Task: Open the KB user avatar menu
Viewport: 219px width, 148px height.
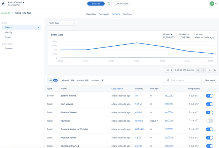Action: [212, 4]
